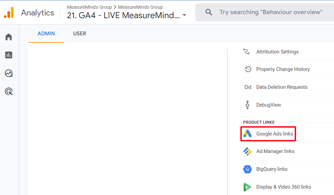Image resolution: width=334 pixels, height=195 pixels.
Task: Open the Advertising sidebar icon
Action: 9,91
